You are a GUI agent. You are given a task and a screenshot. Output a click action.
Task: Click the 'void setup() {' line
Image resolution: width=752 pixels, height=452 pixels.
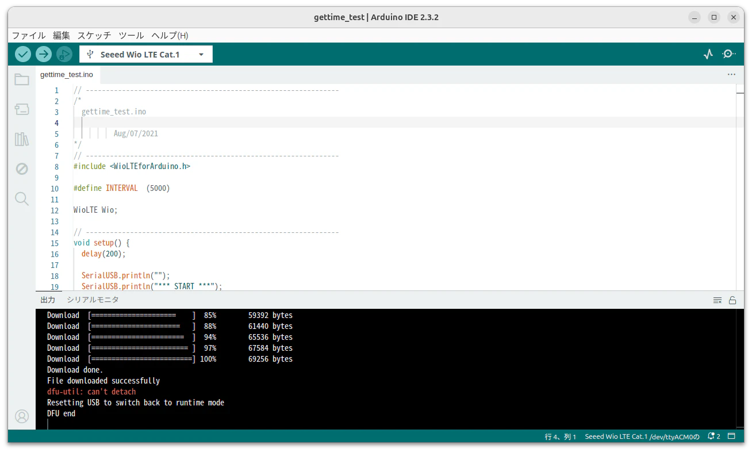click(102, 243)
